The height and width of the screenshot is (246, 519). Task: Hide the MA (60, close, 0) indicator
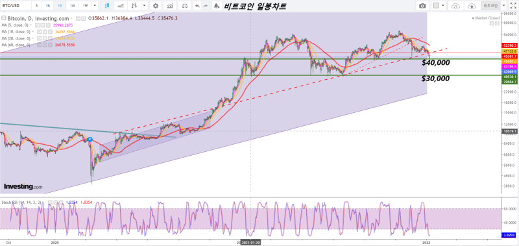coord(39,45)
